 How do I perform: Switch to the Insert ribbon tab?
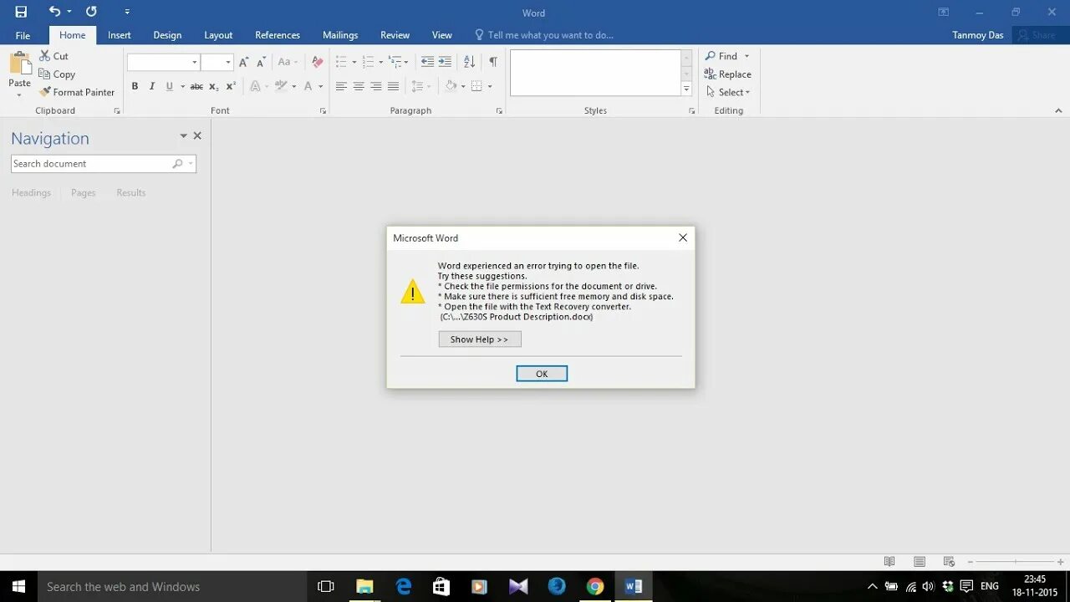click(x=120, y=35)
